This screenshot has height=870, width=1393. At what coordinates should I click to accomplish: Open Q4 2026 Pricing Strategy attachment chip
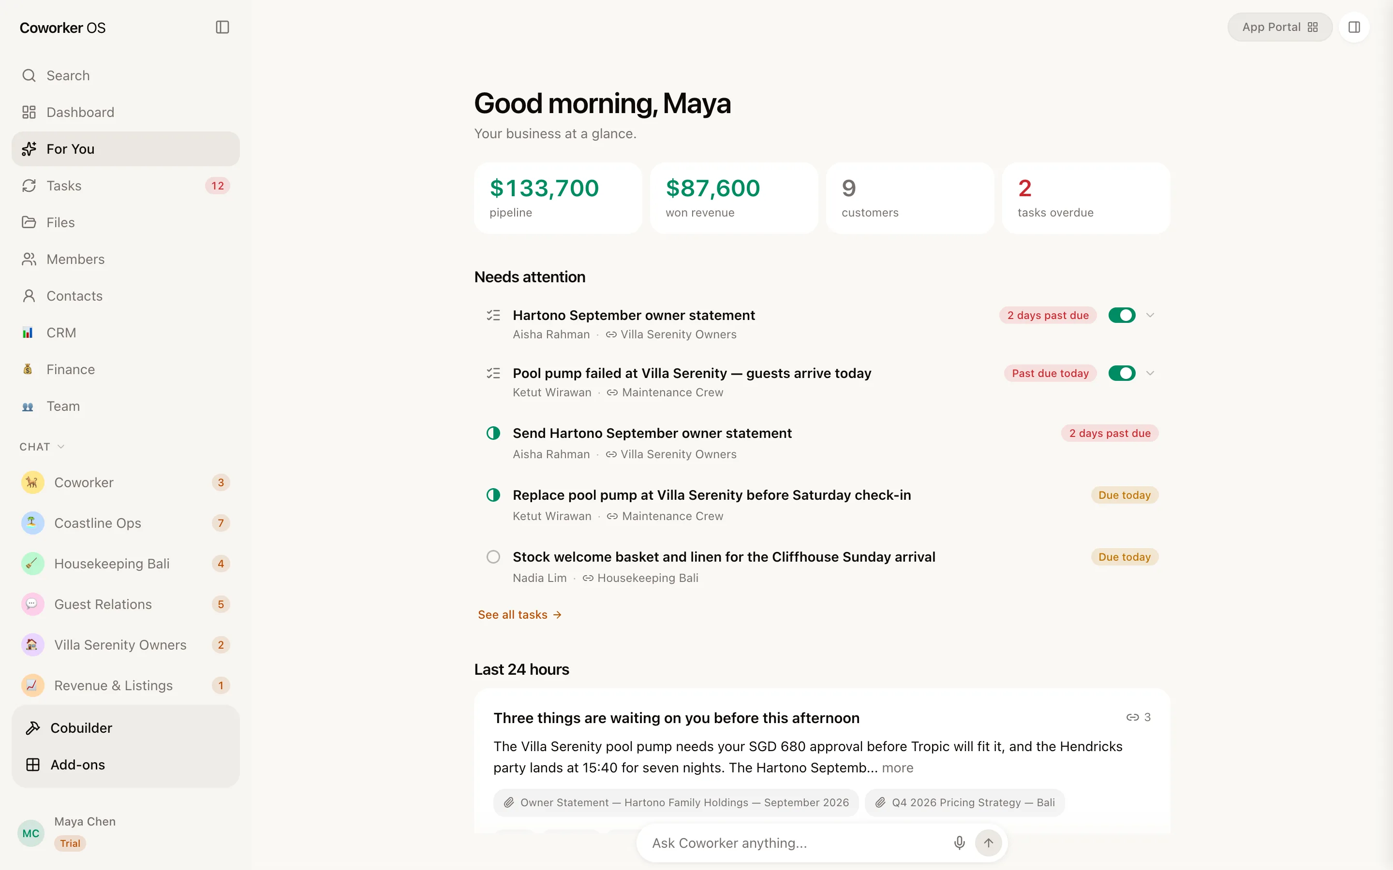pos(965,803)
